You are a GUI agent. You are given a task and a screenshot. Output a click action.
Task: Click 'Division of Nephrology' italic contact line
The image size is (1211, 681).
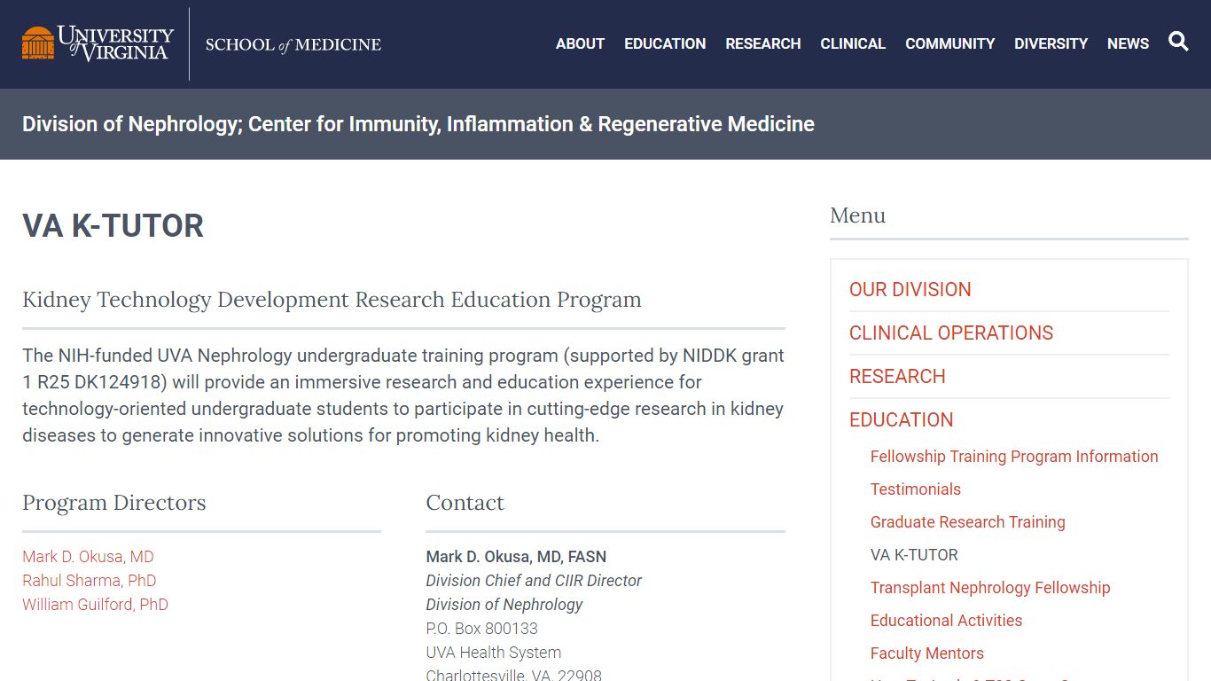tap(504, 605)
